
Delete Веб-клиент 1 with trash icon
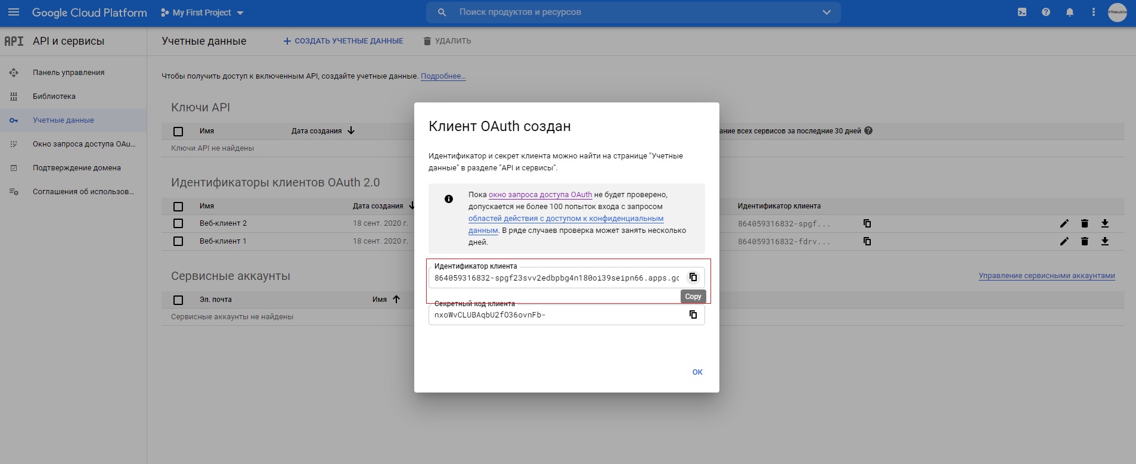pyautogui.click(x=1085, y=241)
